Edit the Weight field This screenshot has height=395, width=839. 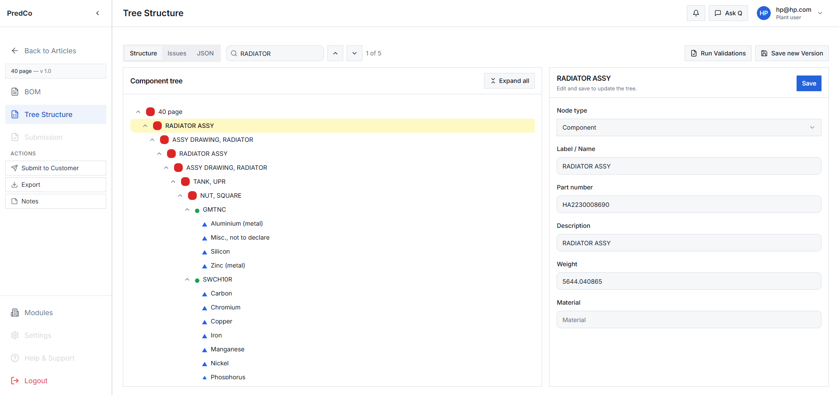pos(689,281)
